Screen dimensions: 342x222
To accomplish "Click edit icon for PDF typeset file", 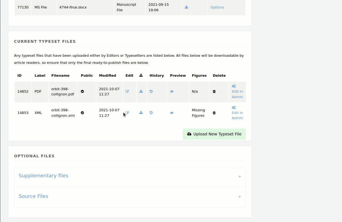I will pos(127,92).
